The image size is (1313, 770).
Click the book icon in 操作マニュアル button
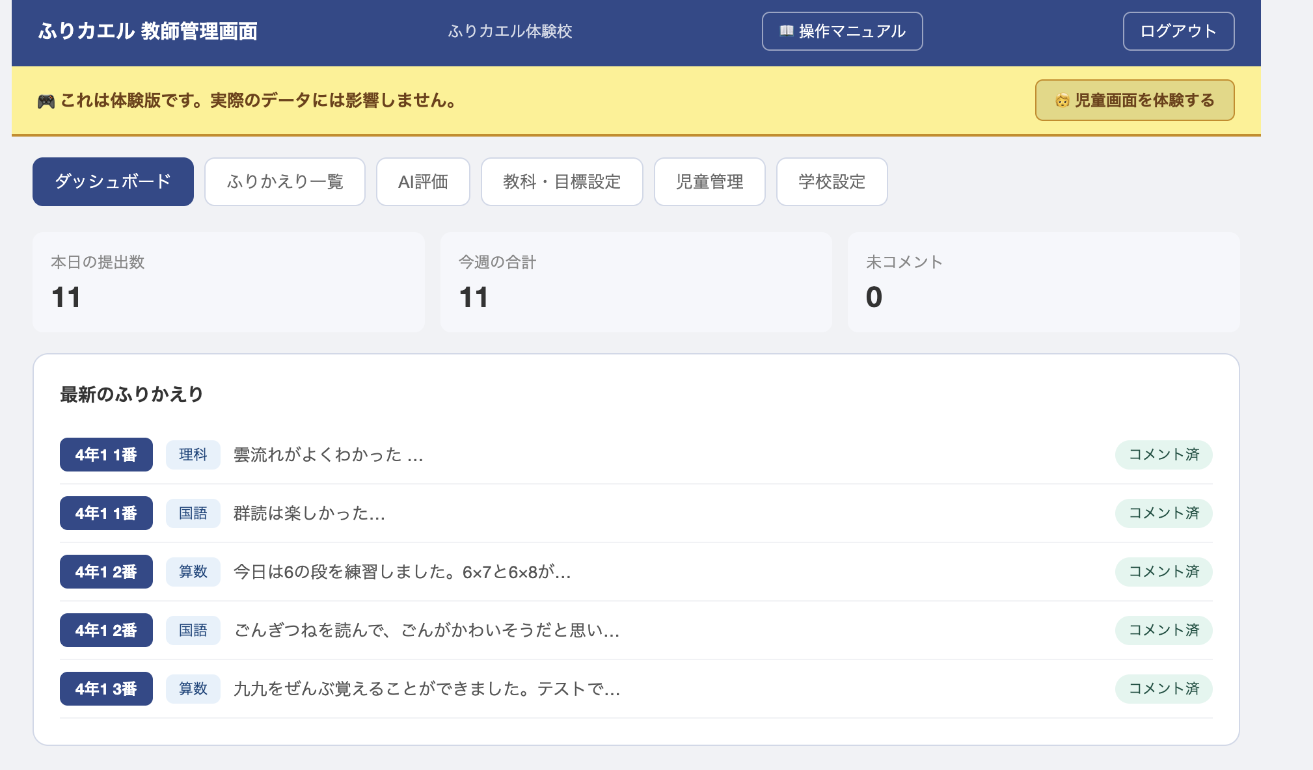click(x=786, y=31)
